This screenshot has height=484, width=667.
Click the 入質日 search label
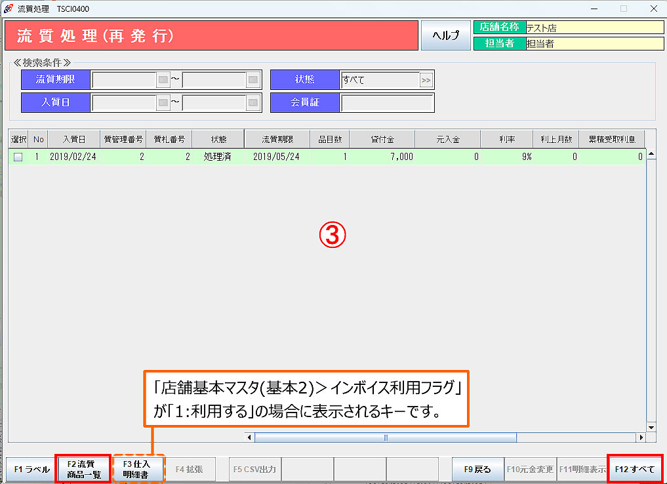click(x=55, y=102)
